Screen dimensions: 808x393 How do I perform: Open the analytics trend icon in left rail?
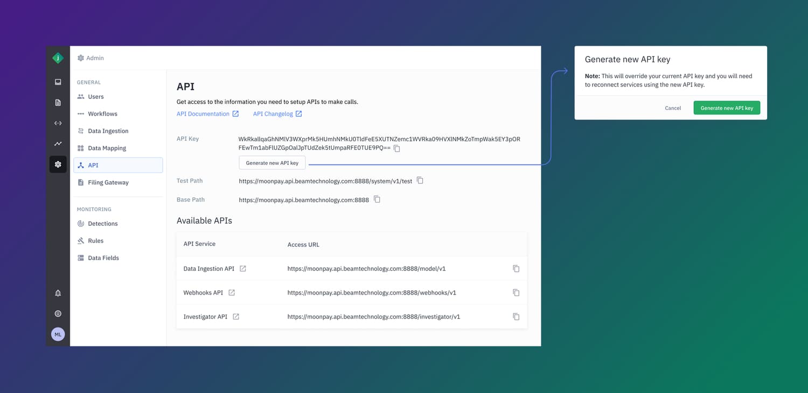coord(58,144)
